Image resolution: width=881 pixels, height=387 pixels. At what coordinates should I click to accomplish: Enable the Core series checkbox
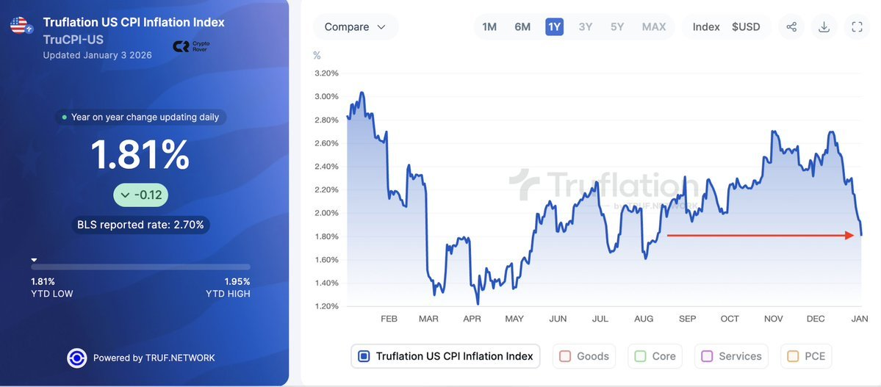pos(640,356)
